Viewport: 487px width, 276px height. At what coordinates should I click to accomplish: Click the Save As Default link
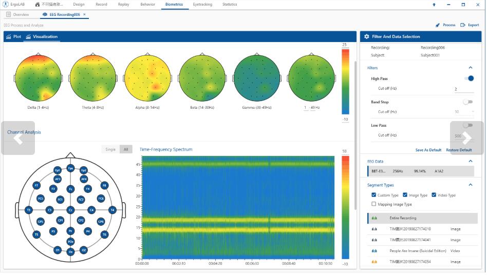coord(428,150)
